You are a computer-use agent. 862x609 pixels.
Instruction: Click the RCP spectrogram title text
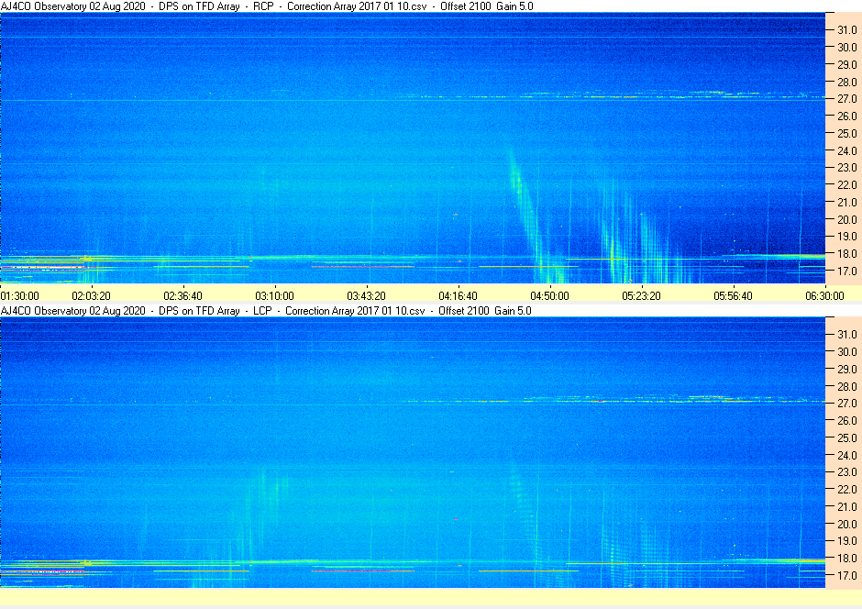click(267, 6)
